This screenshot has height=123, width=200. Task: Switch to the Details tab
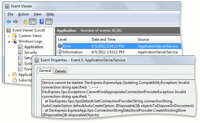point(60,71)
